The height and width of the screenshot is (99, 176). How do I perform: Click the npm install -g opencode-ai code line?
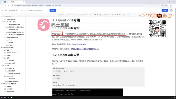pyautogui.click(x=64, y=71)
